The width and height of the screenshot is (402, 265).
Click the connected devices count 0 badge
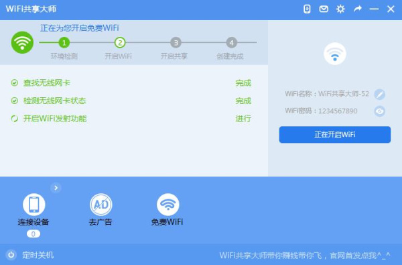33,234
